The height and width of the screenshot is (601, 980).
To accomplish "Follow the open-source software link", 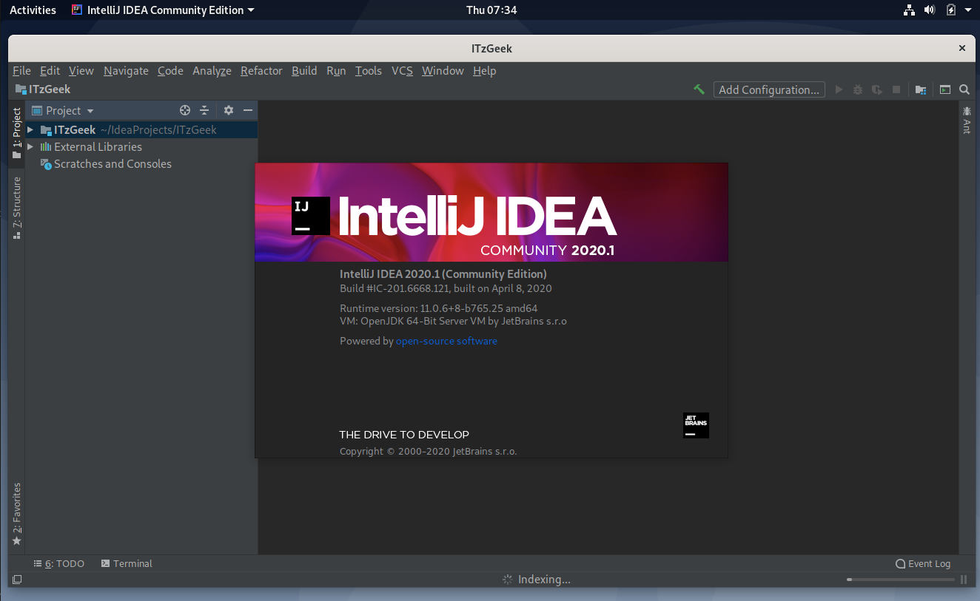I will coord(446,341).
